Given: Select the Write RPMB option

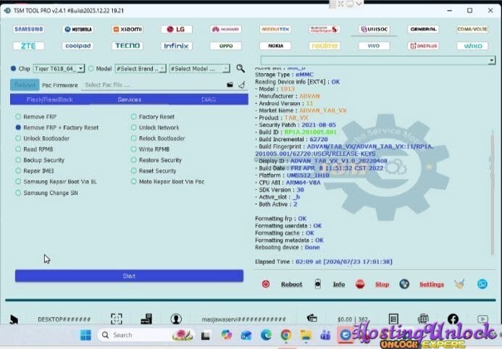Looking at the screenshot, I should point(150,149).
